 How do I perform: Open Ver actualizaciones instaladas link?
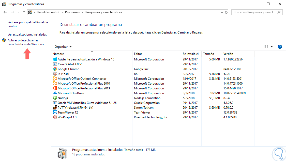(x=27, y=35)
